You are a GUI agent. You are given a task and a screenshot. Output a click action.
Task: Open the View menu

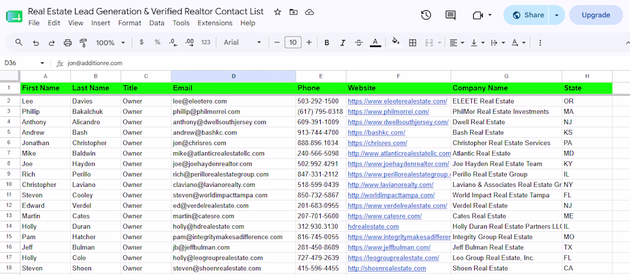(76, 23)
